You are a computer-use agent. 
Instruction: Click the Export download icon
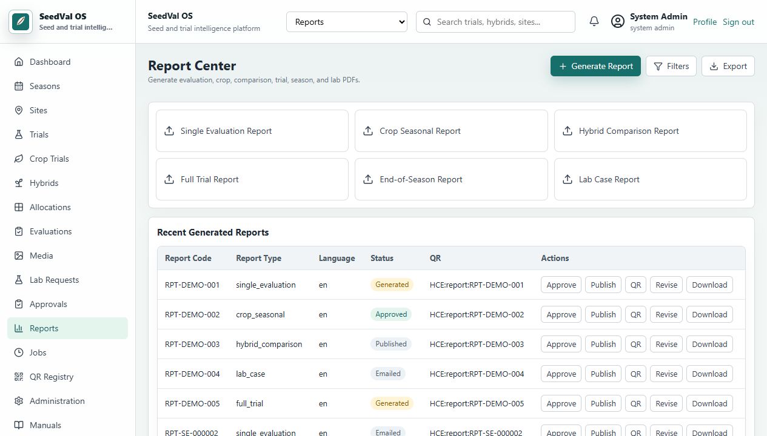(x=714, y=66)
